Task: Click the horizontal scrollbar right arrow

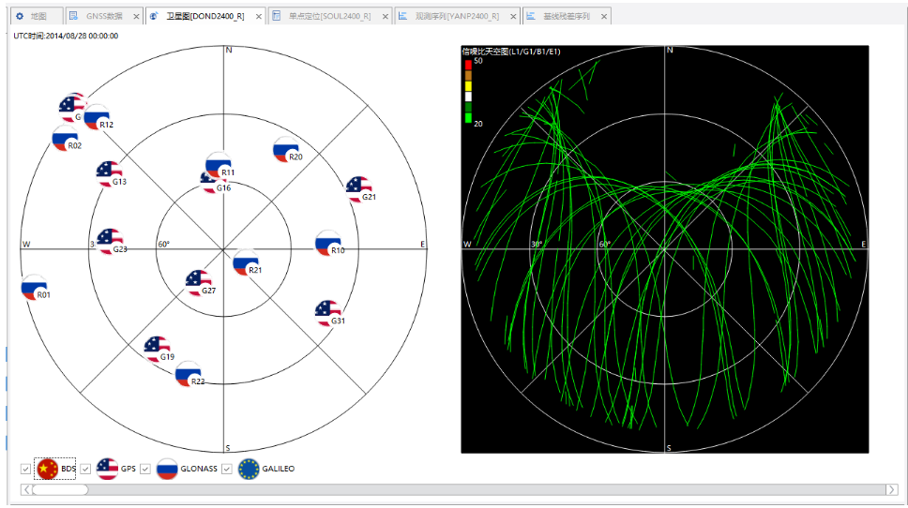Action: pos(892,490)
